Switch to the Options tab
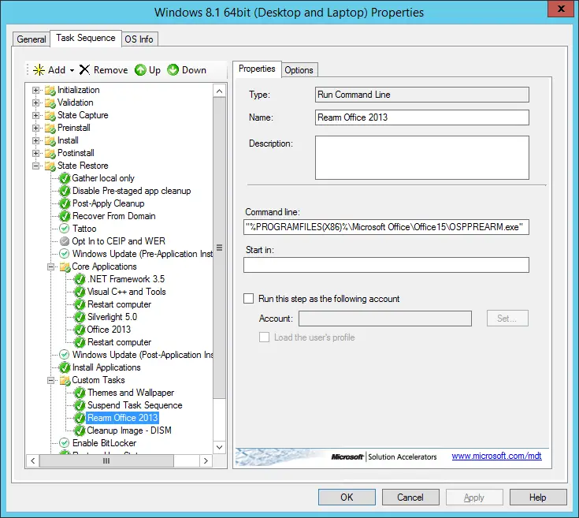This screenshot has width=579, height=518. tap(299, 70)
